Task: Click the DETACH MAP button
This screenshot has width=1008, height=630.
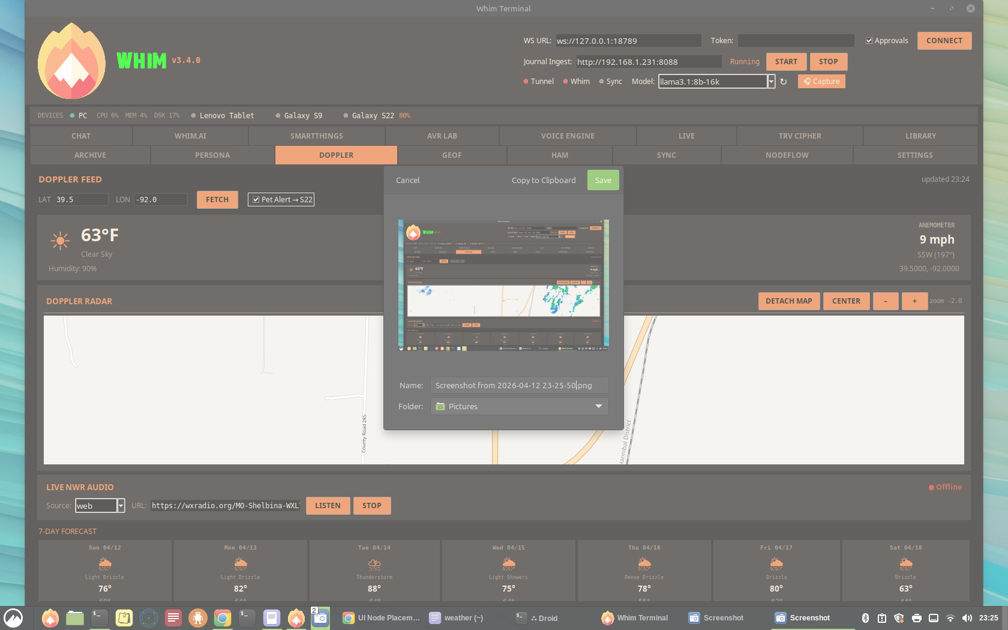Action: click(789, 301)
